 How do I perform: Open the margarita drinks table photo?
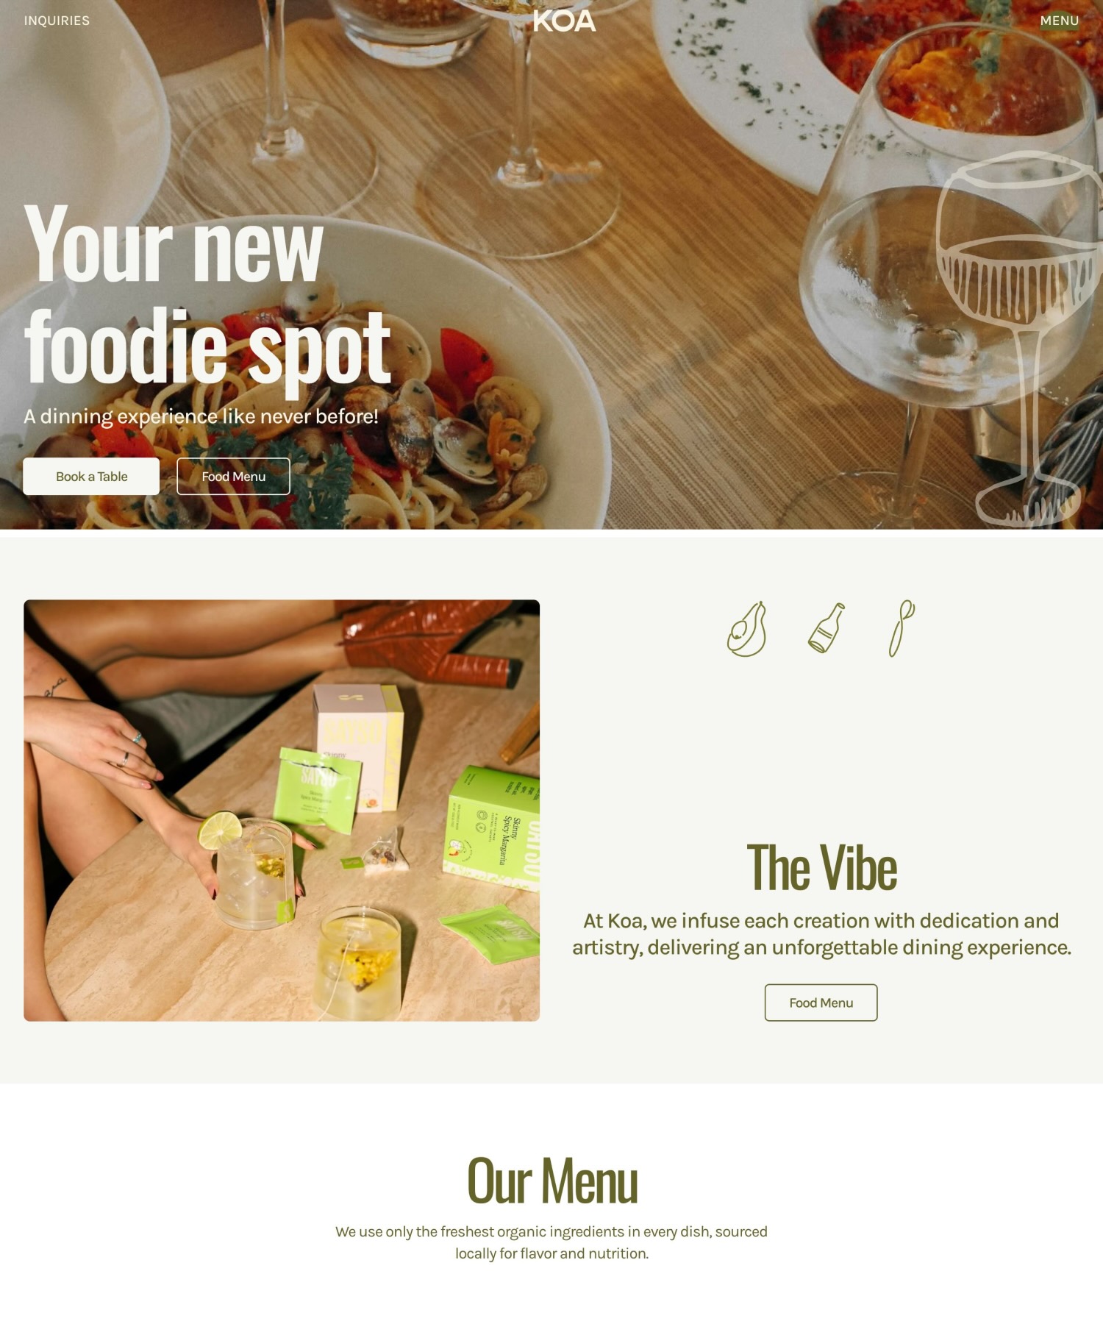282,811
